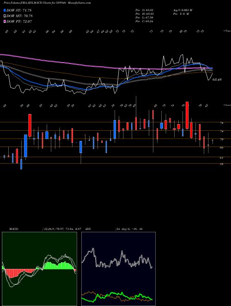Click the ADX (14 day) values text
Viewport: 231px width, 306px height.
(129, 229)
